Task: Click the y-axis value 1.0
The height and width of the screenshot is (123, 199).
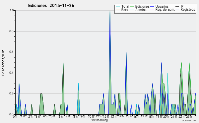Action: pos(12,10)
